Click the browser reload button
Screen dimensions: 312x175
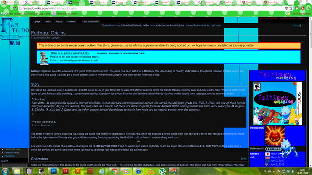point(14,8)
